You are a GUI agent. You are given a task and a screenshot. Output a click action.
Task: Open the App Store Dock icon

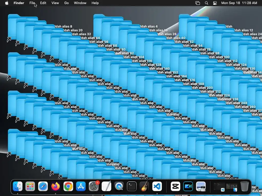click(x=81, y=186)
